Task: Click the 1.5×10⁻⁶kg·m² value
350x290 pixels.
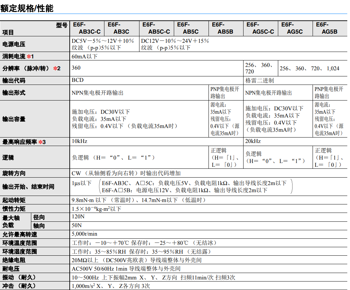Action: tap(97, 209)
